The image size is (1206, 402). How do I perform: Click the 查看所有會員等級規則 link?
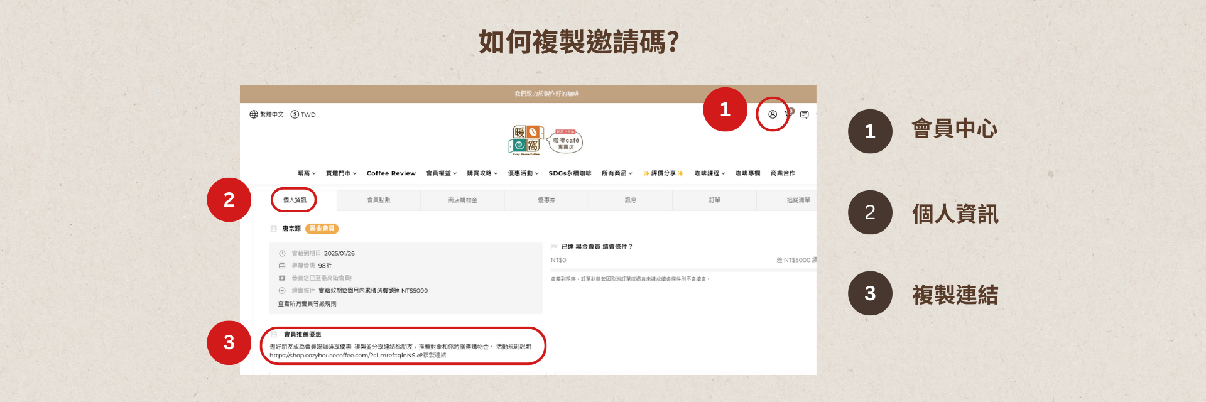307,304
